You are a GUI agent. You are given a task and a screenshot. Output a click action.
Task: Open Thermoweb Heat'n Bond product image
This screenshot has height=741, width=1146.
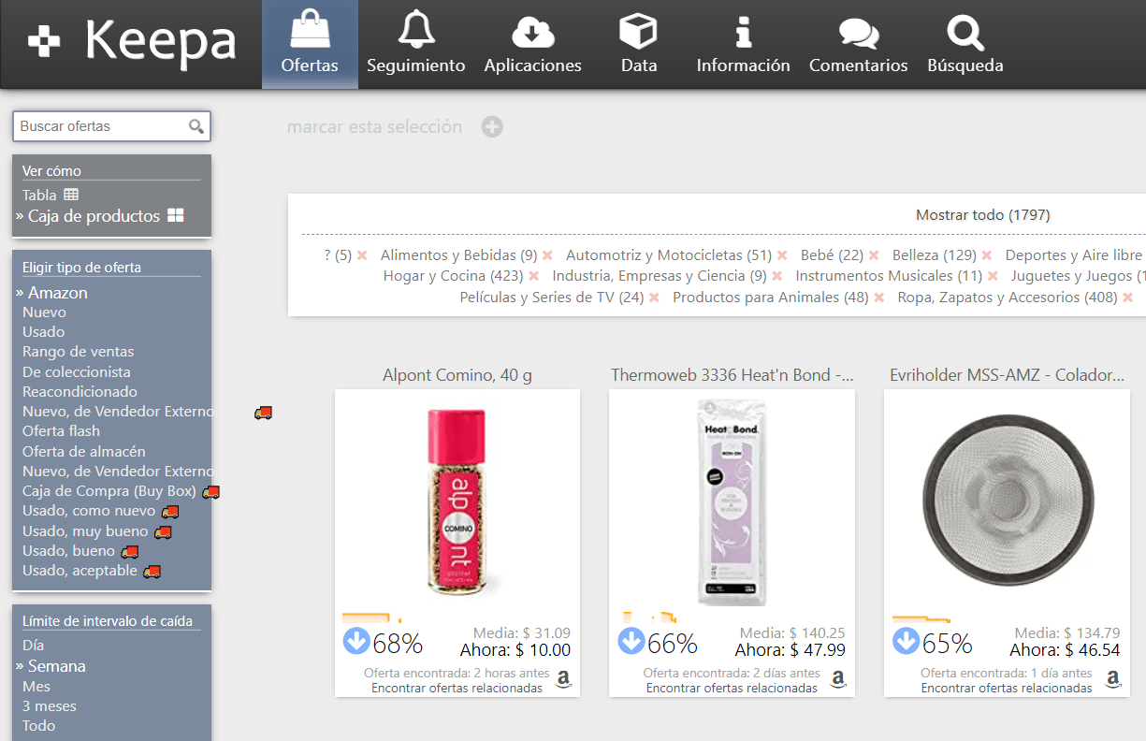point(732,502)
